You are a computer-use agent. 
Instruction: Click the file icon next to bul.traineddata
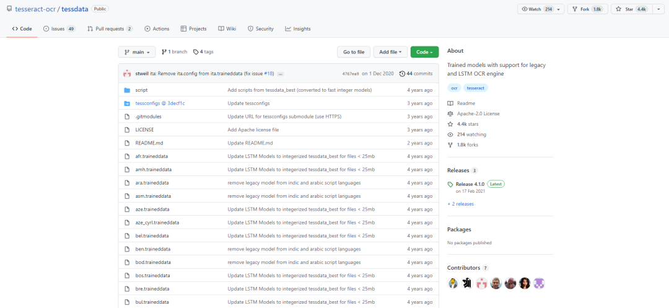pos(127,302)
